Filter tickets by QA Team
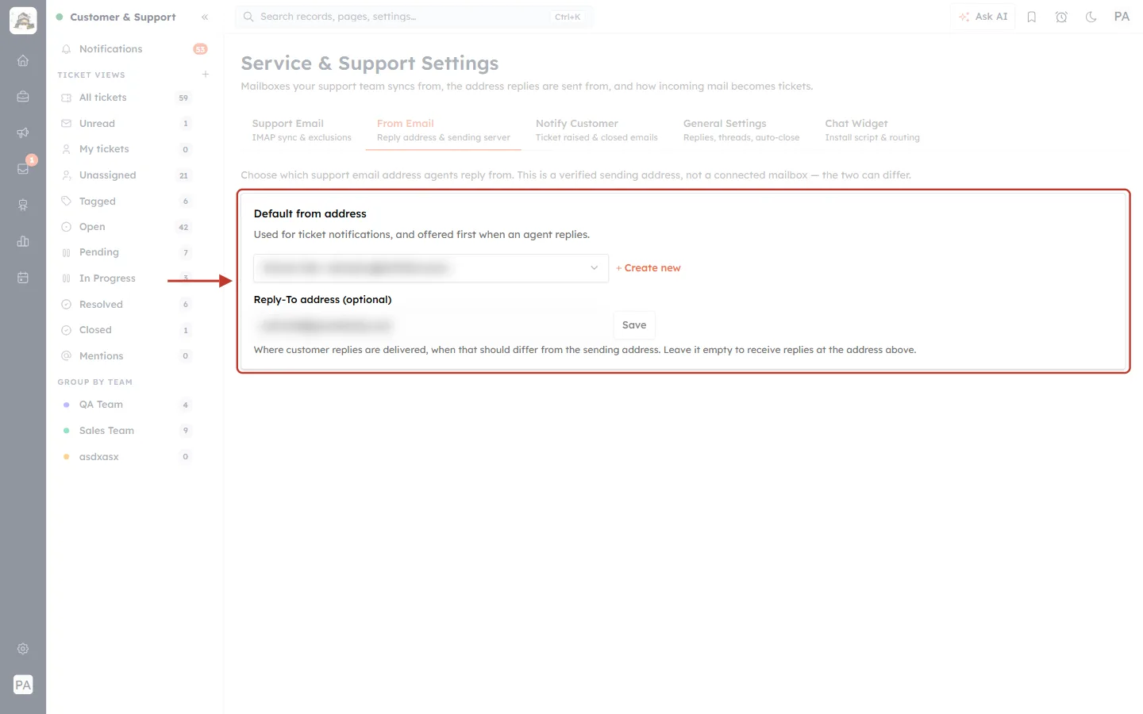Screen dimensions: 1143x714 (125, 405)
